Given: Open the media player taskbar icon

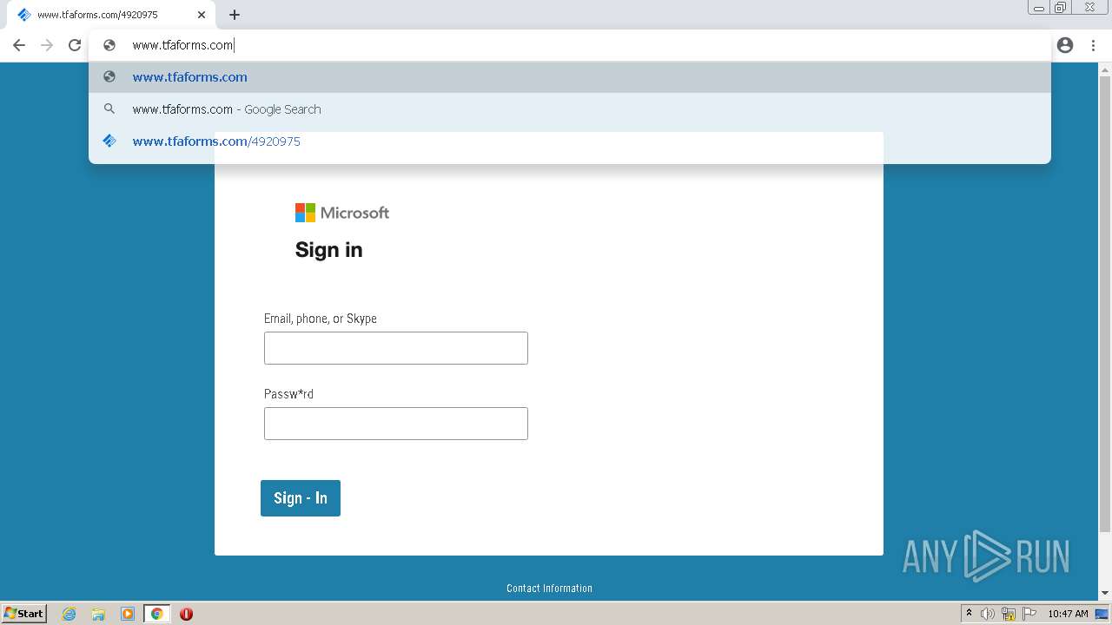Looking at the screenshot, I should pyautogui.click(x=128, y=614).
